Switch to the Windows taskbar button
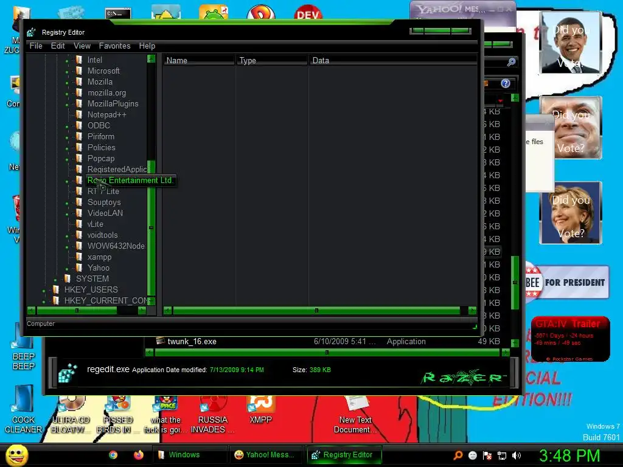 190,455
